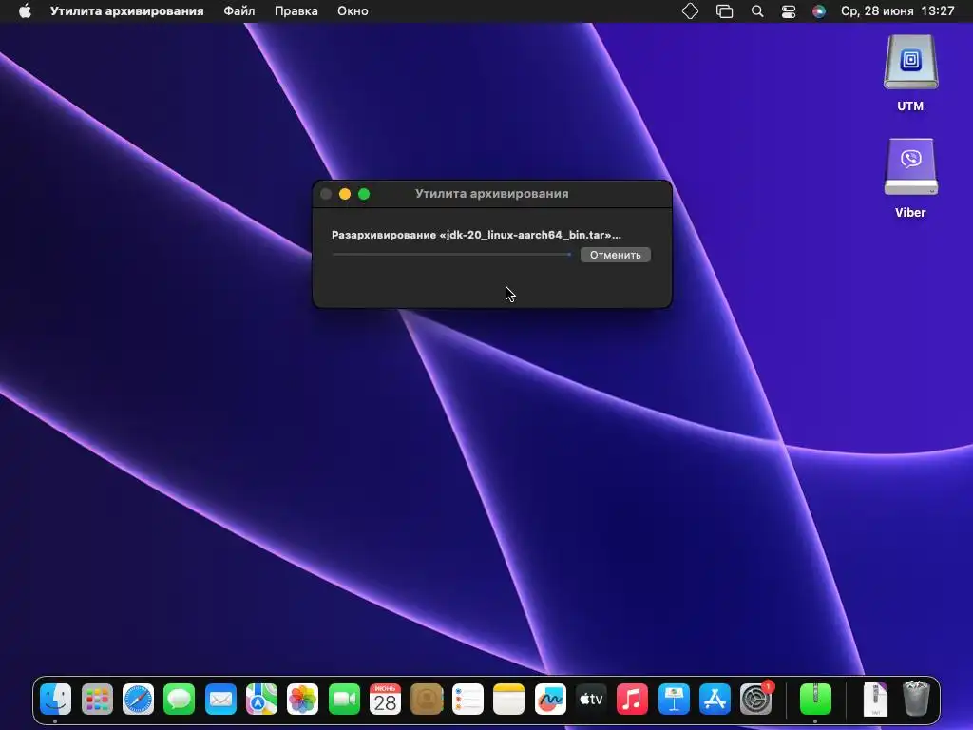973x730 pixels.
Task: Open Keynote from the Dock
Action: [674, 700]
